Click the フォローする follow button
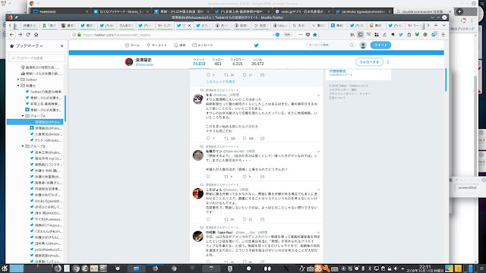The width and height of the screenshot is (486, 273). 369,62
